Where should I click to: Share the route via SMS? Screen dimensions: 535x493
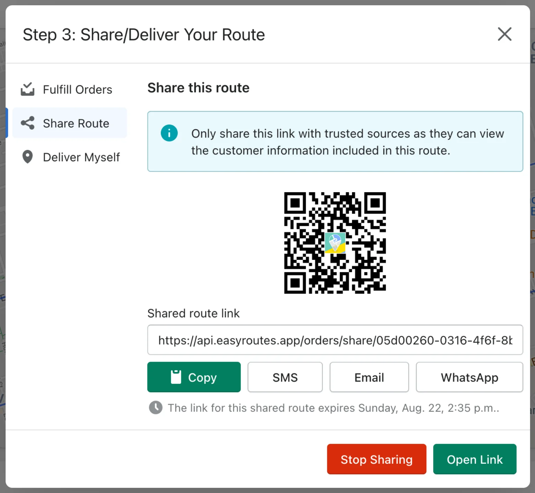click(x=285, y=377)
